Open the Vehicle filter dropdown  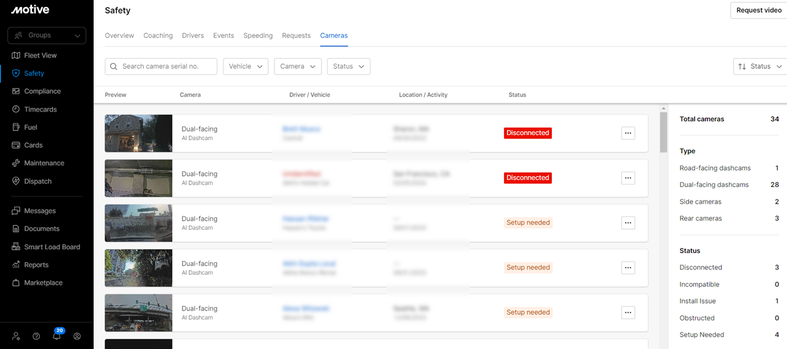click(x=245, y=67)
